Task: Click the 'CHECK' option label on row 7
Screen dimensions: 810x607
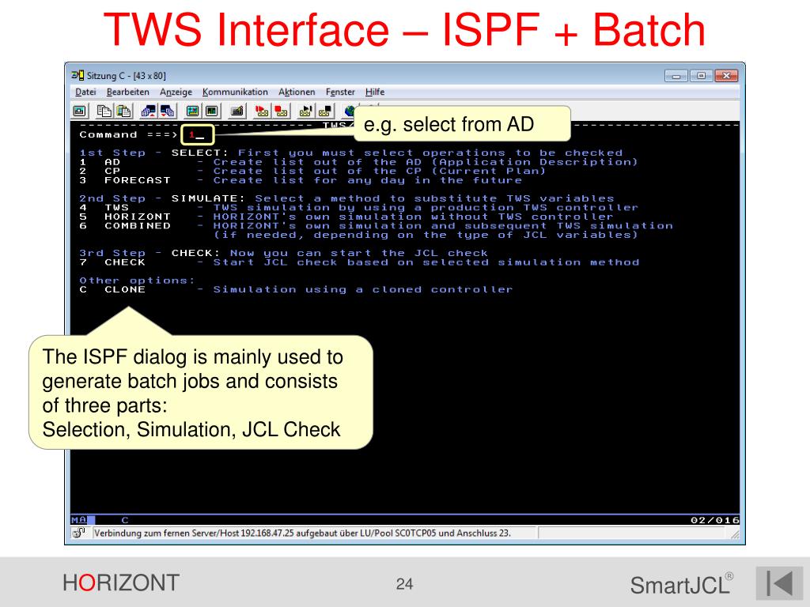Action: tap(125, 262)
